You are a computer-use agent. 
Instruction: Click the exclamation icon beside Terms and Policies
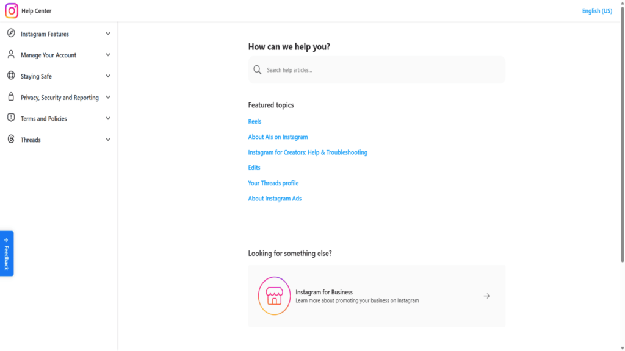(x=10, y=118)
